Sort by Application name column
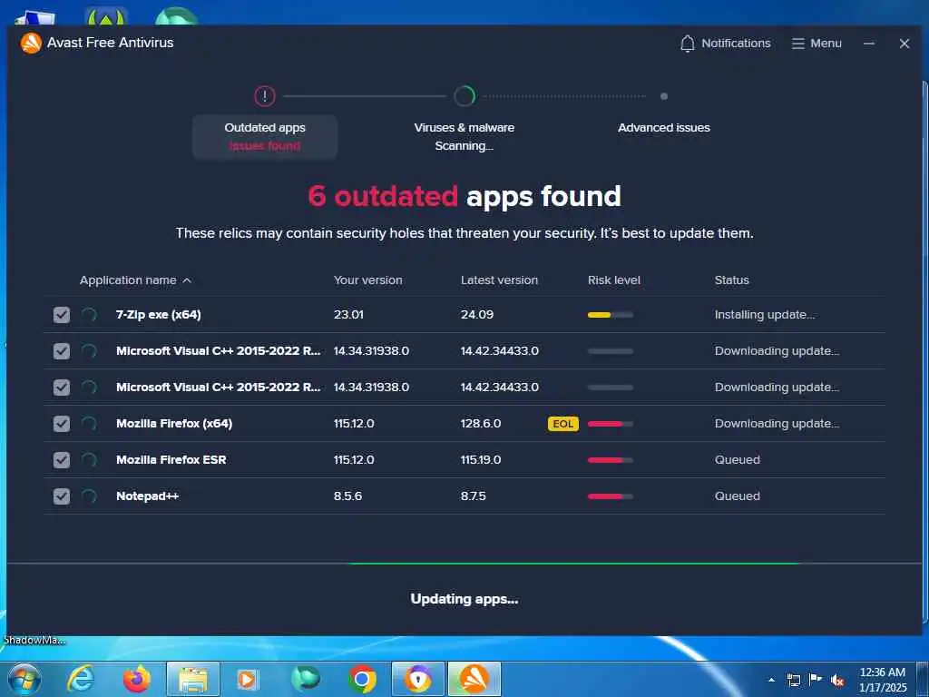 click(135, 280)
